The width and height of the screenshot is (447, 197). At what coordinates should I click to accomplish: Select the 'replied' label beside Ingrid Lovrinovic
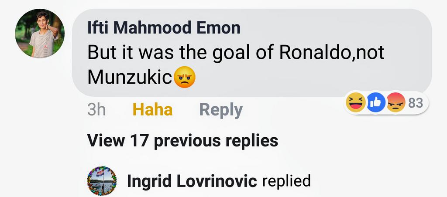click(286, 181)
